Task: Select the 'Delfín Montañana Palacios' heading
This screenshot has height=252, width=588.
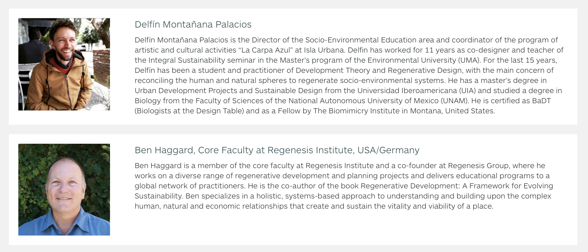Action: coord(193,24)
